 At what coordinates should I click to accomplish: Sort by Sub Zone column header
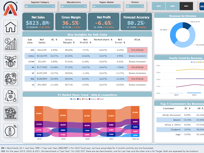coord(30,41)
